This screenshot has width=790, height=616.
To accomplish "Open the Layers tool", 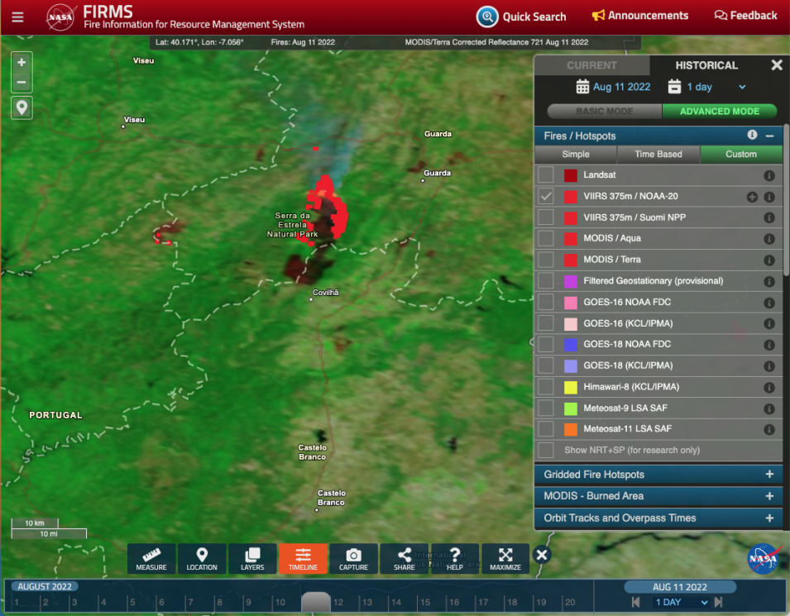I will [252, 559].
